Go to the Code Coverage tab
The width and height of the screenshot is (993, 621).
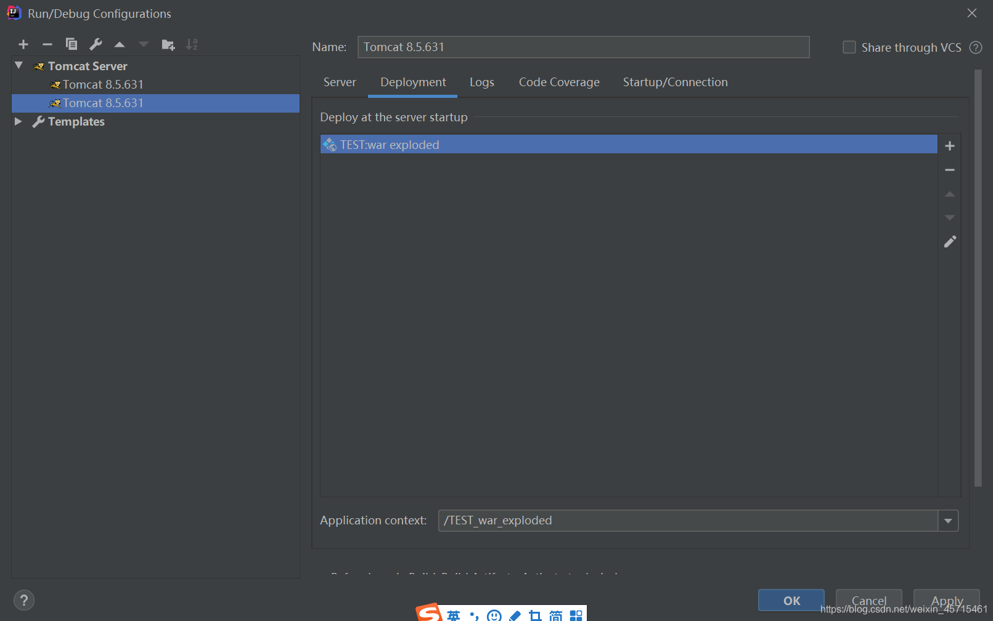[559, 82]
